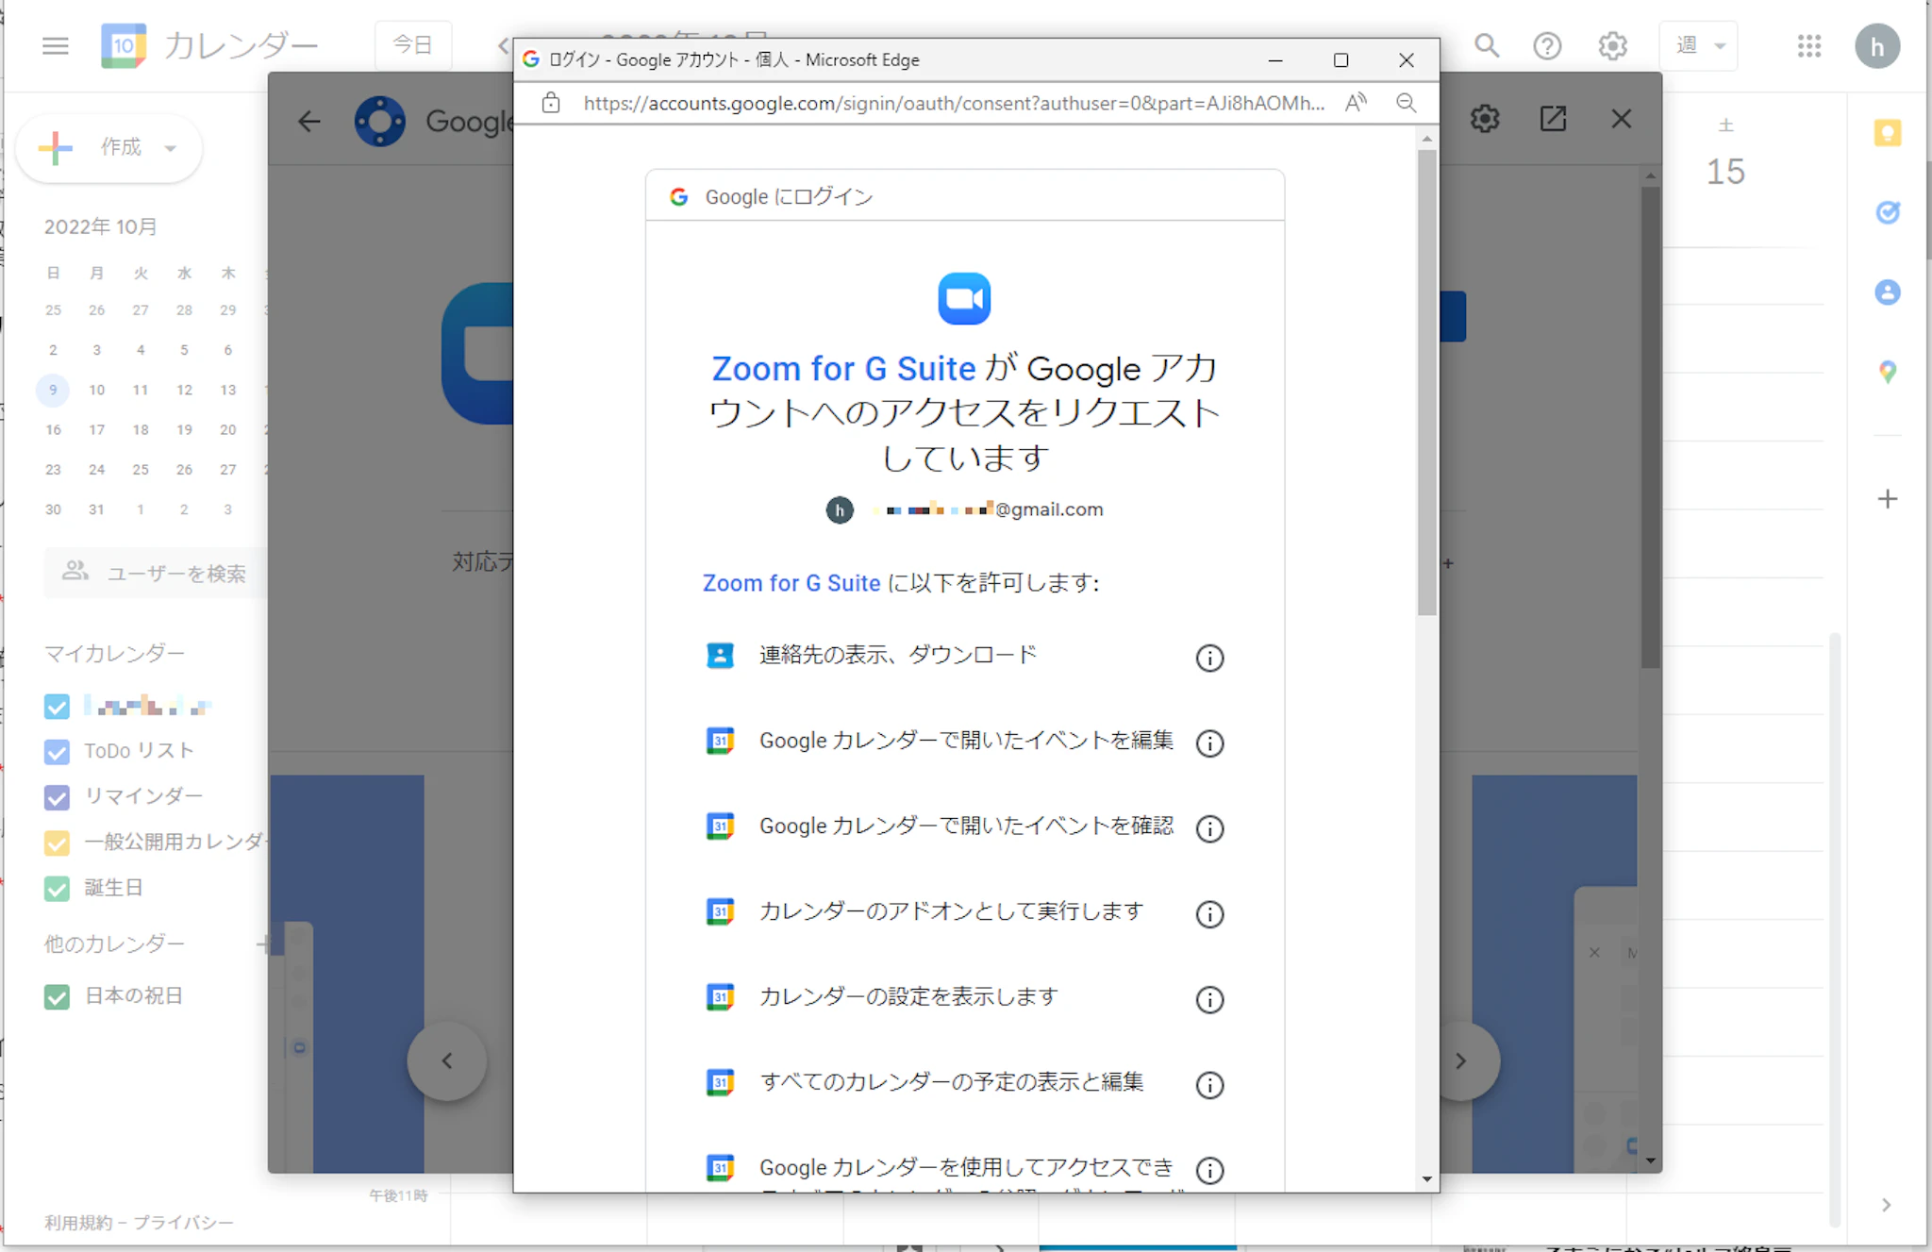Screen dimensions: 1932x1252
Task: Toggle リマインダー calendar checkbox
Action: click(57, 796)
